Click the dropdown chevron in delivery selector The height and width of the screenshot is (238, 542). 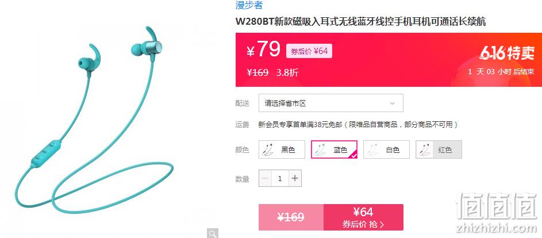[x=392, y=103]
